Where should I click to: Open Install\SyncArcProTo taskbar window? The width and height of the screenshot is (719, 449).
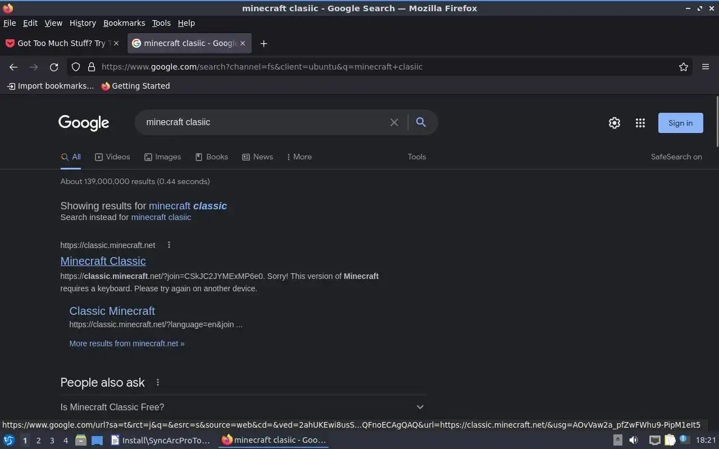coord(161,440)
